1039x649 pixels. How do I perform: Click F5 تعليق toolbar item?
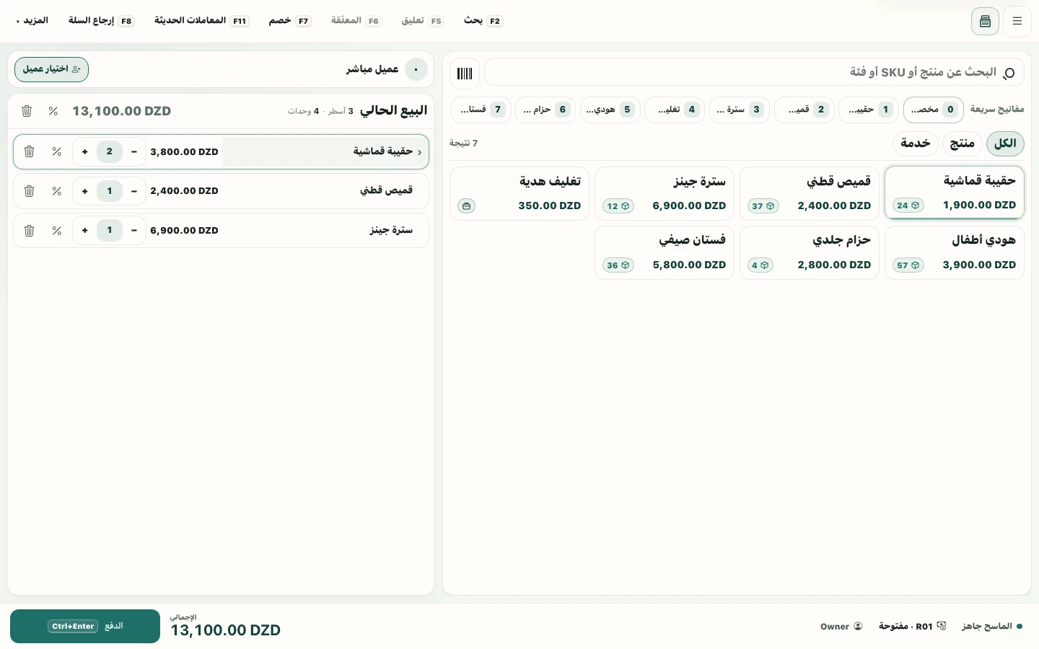click(x=422, y=20)
